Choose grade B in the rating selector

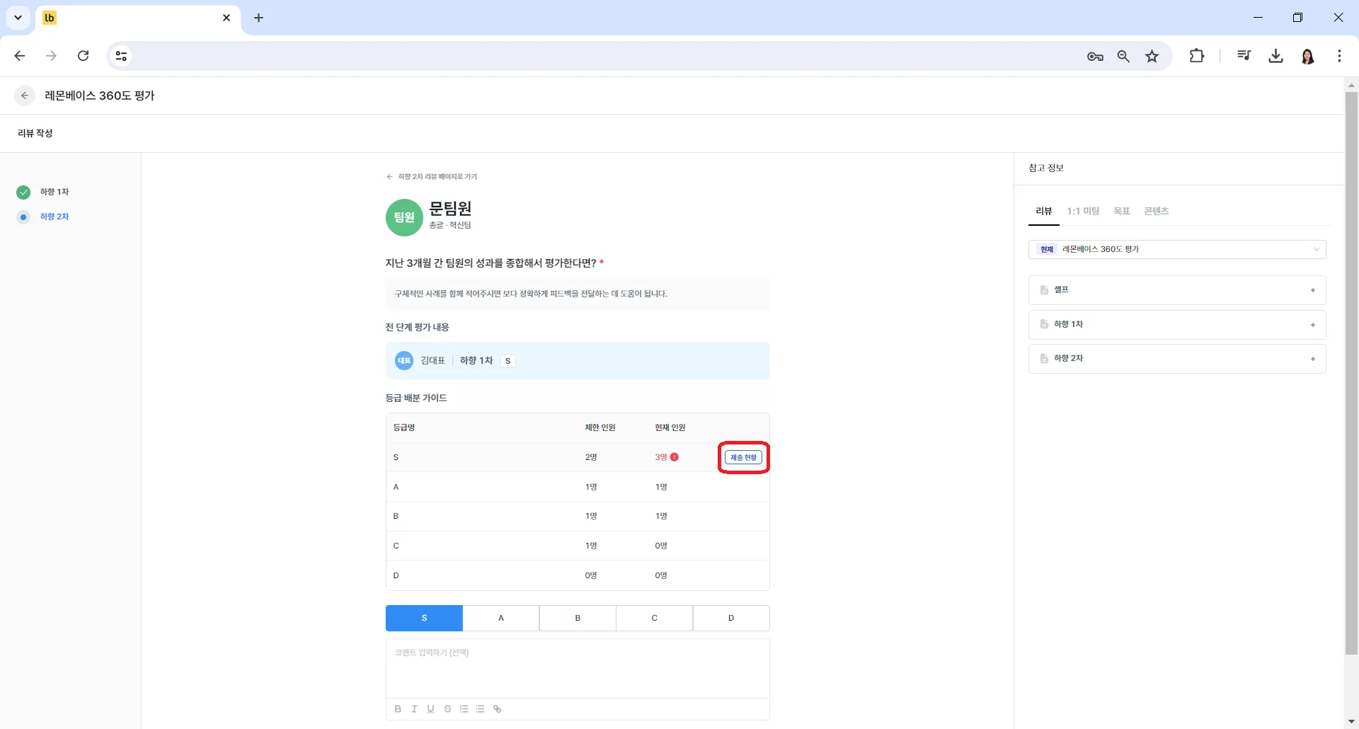578,618
